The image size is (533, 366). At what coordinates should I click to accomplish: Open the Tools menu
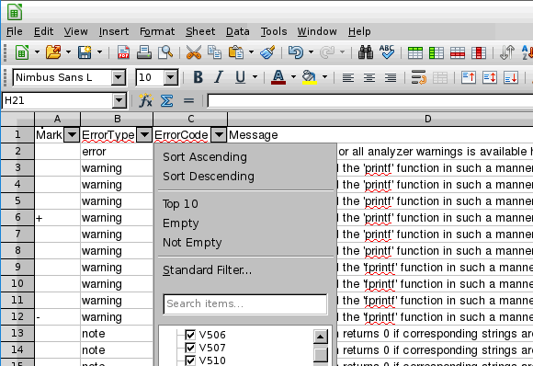click(274, 31)
